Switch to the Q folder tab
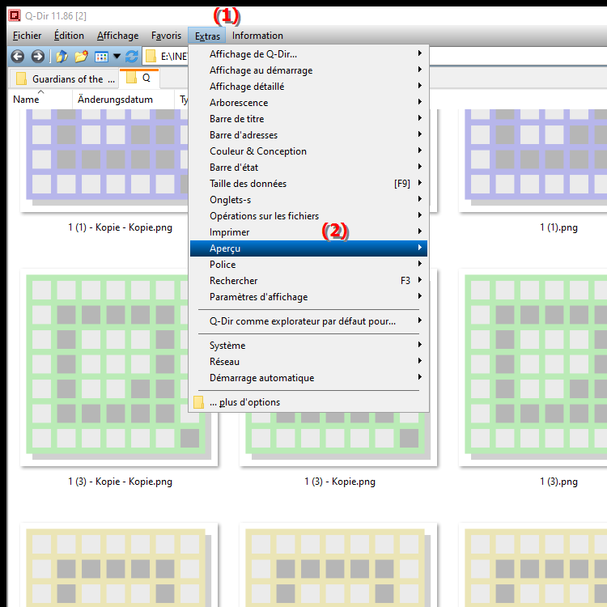This screenshot has height=607, width=607. (139, 79)
